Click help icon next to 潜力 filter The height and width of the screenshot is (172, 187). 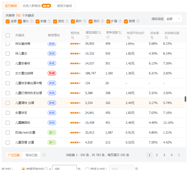tap(31, 21)
